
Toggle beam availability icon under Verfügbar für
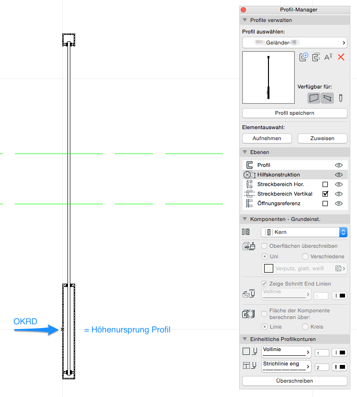327,98
